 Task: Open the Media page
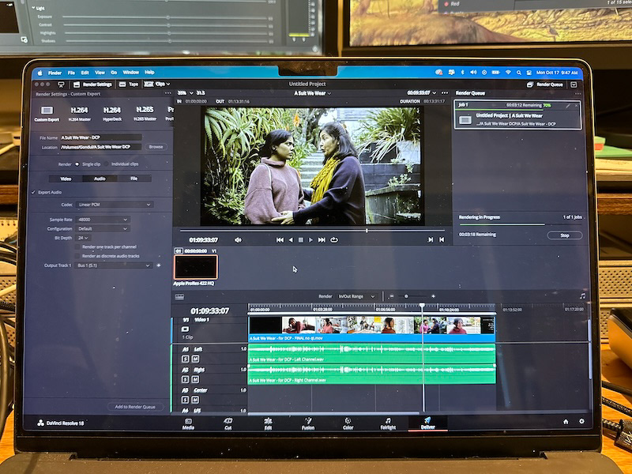click(188, 423)
